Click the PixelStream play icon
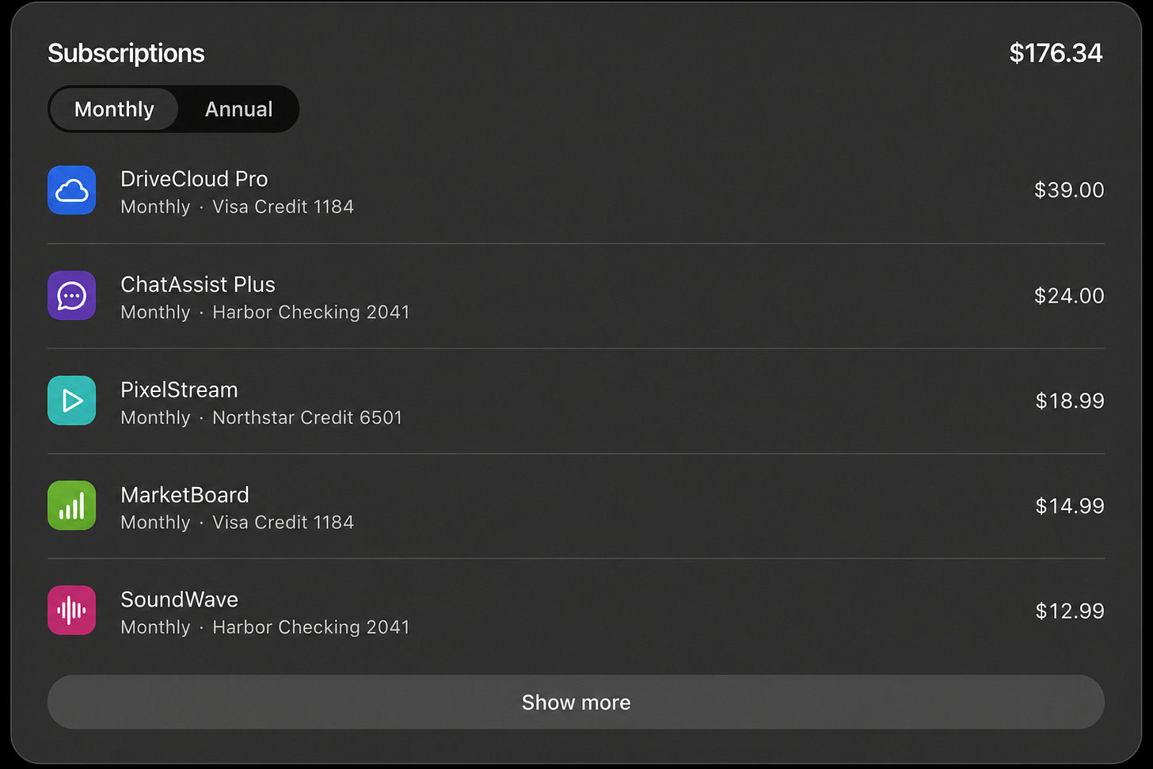This screenshot has width=1153, height=769. (x=72, y=401)
